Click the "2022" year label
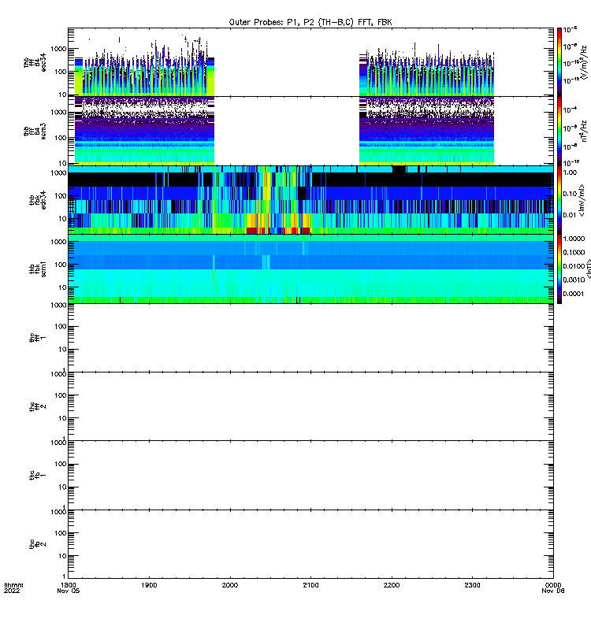Image resolution: width=591 pixels, height=630 pixels. 12,591
